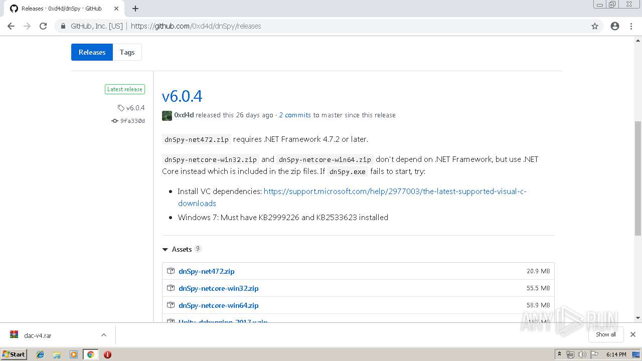Click the network icon in the system tray

tap(570, 354)
